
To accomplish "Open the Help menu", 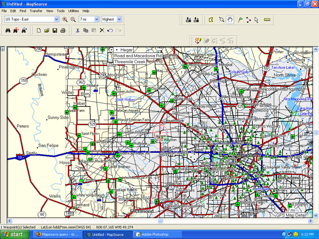I will pyautogui.click(x=86, y=11).
